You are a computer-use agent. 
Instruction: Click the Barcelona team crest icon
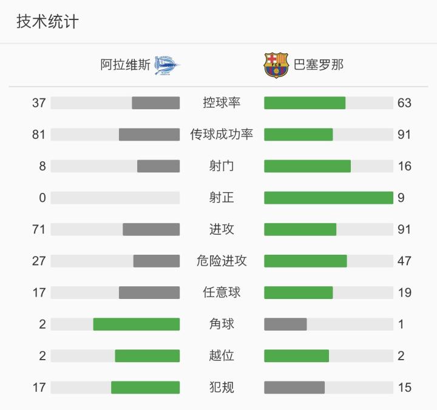276,65
